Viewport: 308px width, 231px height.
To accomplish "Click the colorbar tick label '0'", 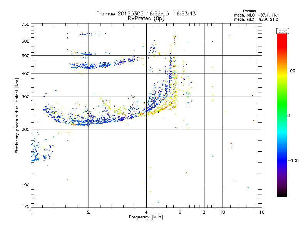I will coord(289,116).
